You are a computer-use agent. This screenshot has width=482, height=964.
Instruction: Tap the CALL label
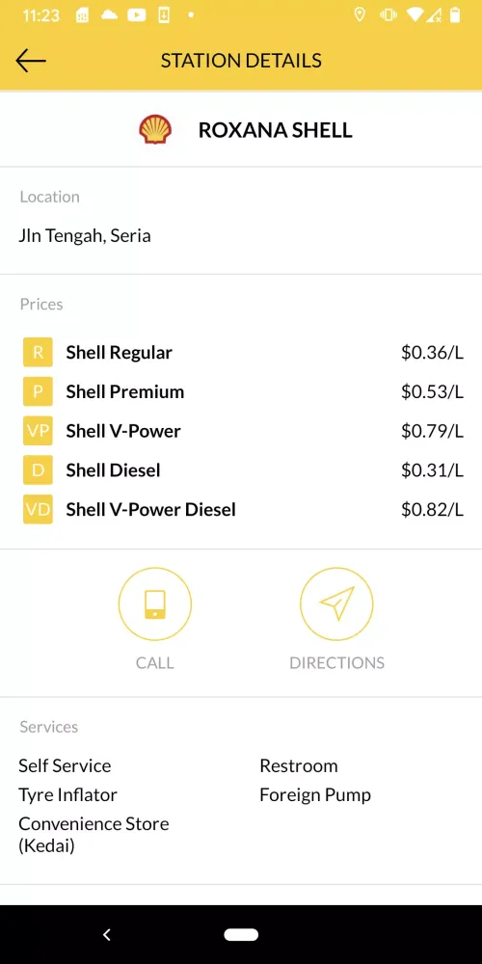155,663
